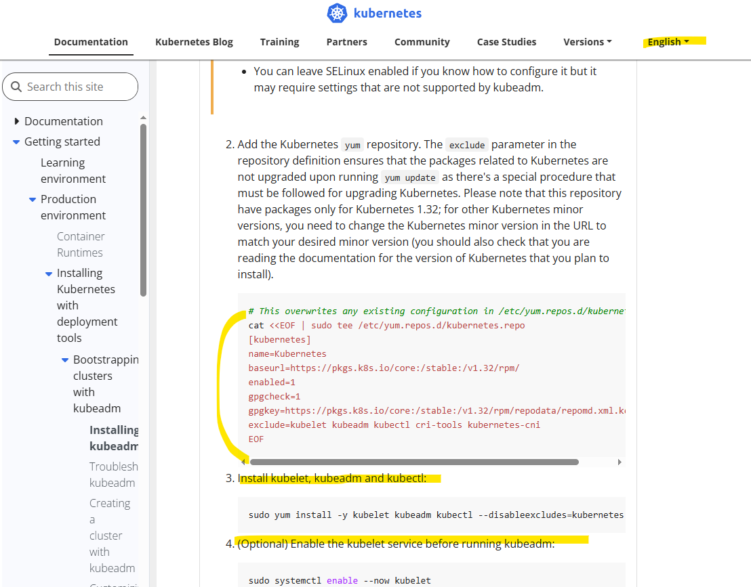This screenshot has height=587, width=751.
Task: Click the sidebar scrollbar up arrow
Action: tap(143, 118)
